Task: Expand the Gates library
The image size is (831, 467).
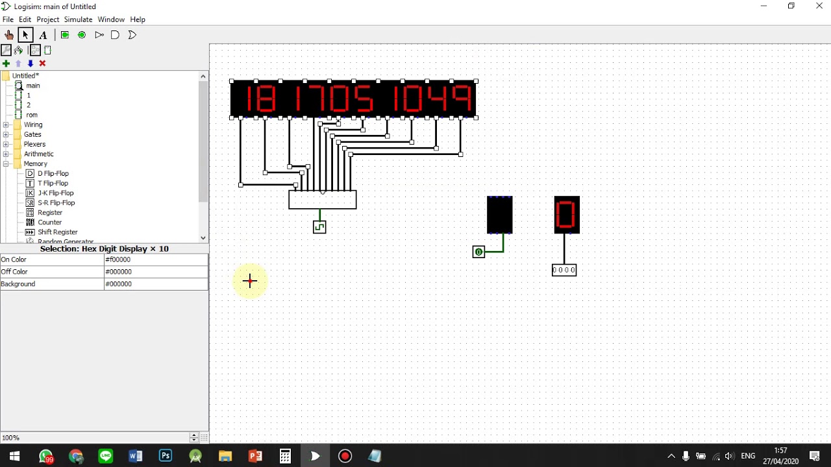Action: coord(6,134)
